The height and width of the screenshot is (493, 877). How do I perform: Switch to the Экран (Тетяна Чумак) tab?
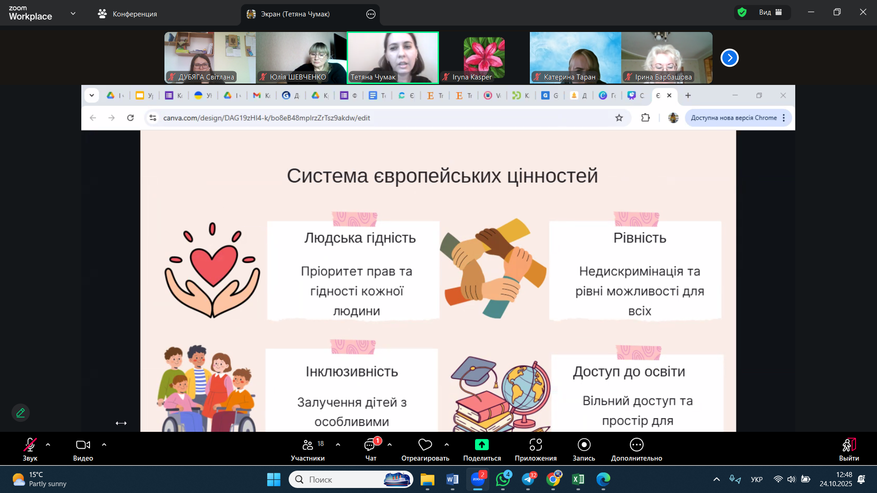coord(295,14)
